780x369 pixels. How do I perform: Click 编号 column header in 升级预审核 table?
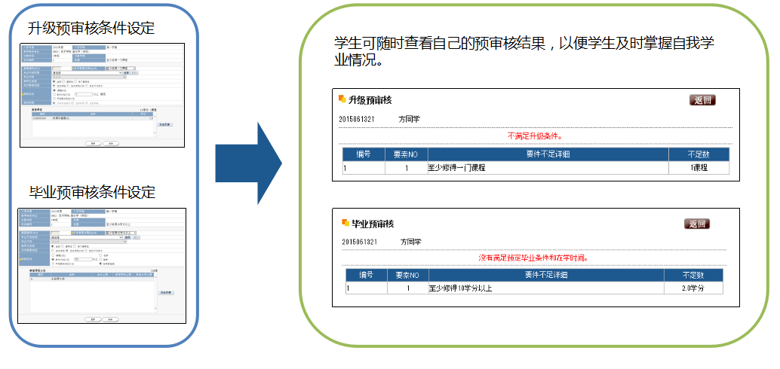[364, 154]
